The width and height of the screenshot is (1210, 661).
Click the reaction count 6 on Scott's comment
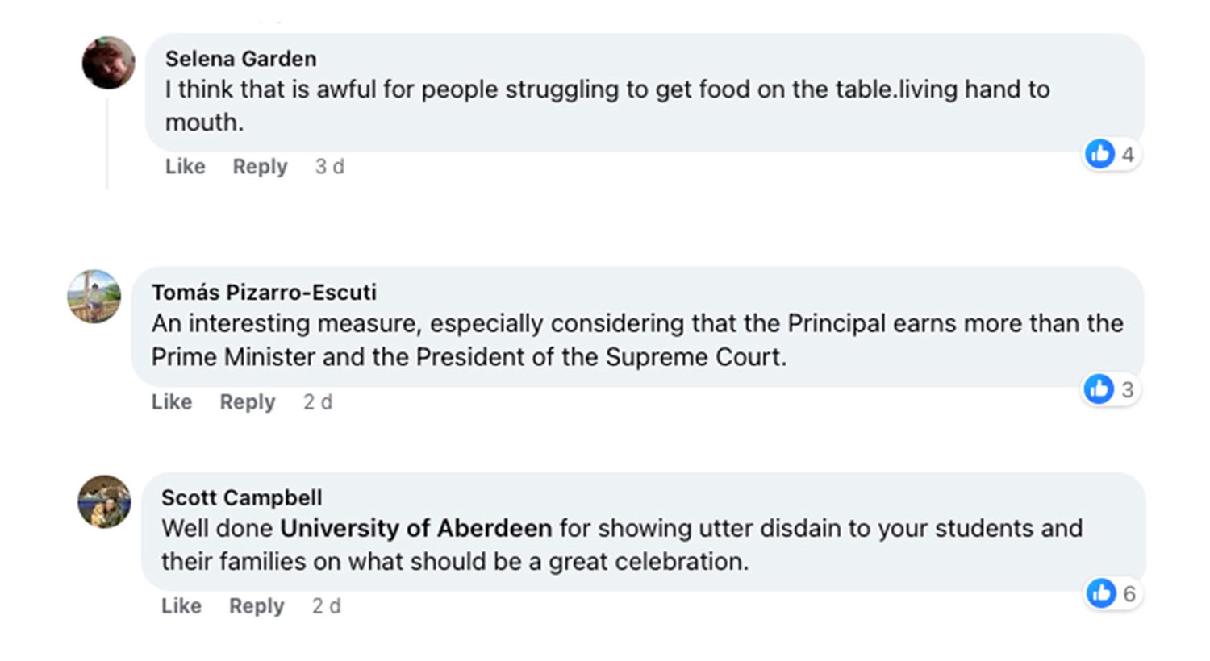[1129, 594]
